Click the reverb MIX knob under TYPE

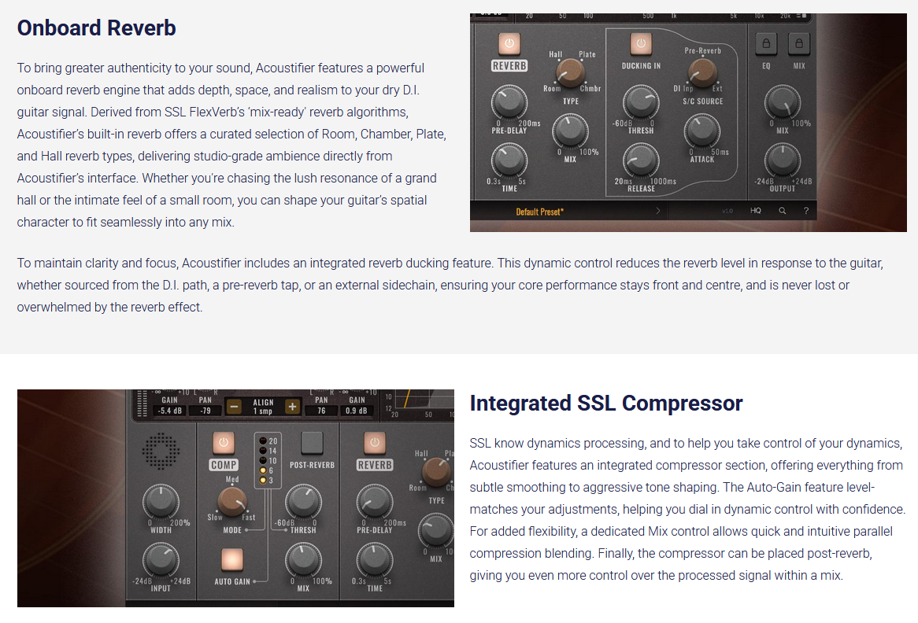[x=570, y=131]
